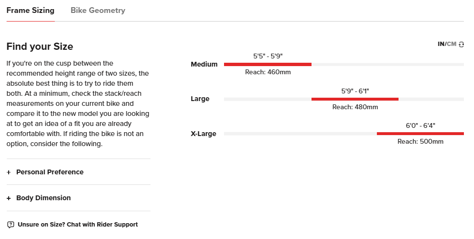The height and width of the screenshot is (239, 474).
Task: Click the Find your Size heading
Action: pos(39,46)
